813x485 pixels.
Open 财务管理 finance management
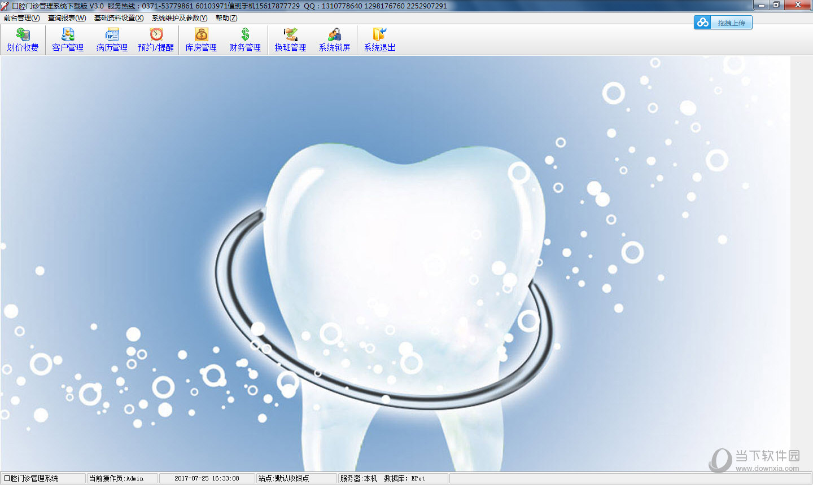(x=245, y=40)
